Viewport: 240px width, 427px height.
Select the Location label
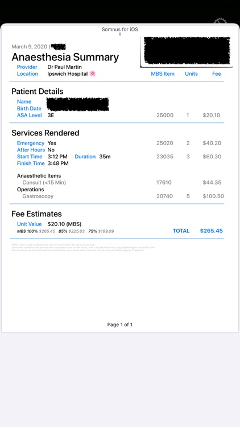coord(27,74)
